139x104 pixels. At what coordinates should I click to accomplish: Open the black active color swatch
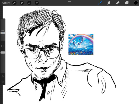click(x=136, y=3)
